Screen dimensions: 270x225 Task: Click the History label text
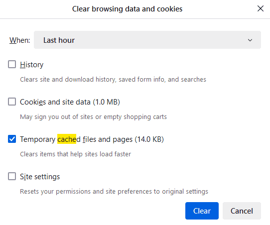point(32,65)
